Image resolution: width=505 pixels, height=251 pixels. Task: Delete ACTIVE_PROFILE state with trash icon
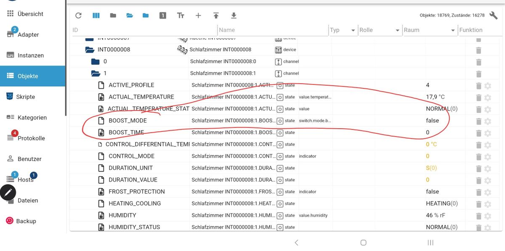click(x=478, y=86)
